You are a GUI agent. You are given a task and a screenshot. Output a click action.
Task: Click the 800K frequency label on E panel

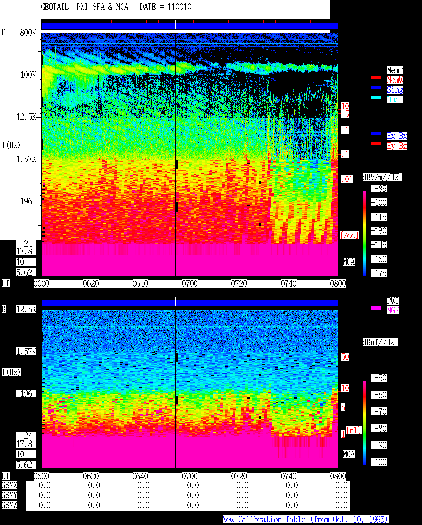coord(28,33)
